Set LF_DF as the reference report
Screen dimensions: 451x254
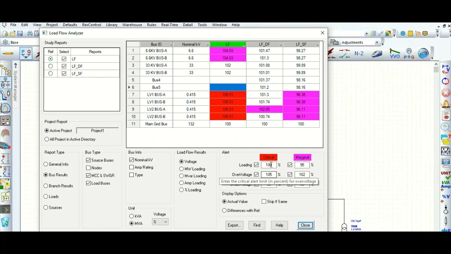click(x=51, y=66)
